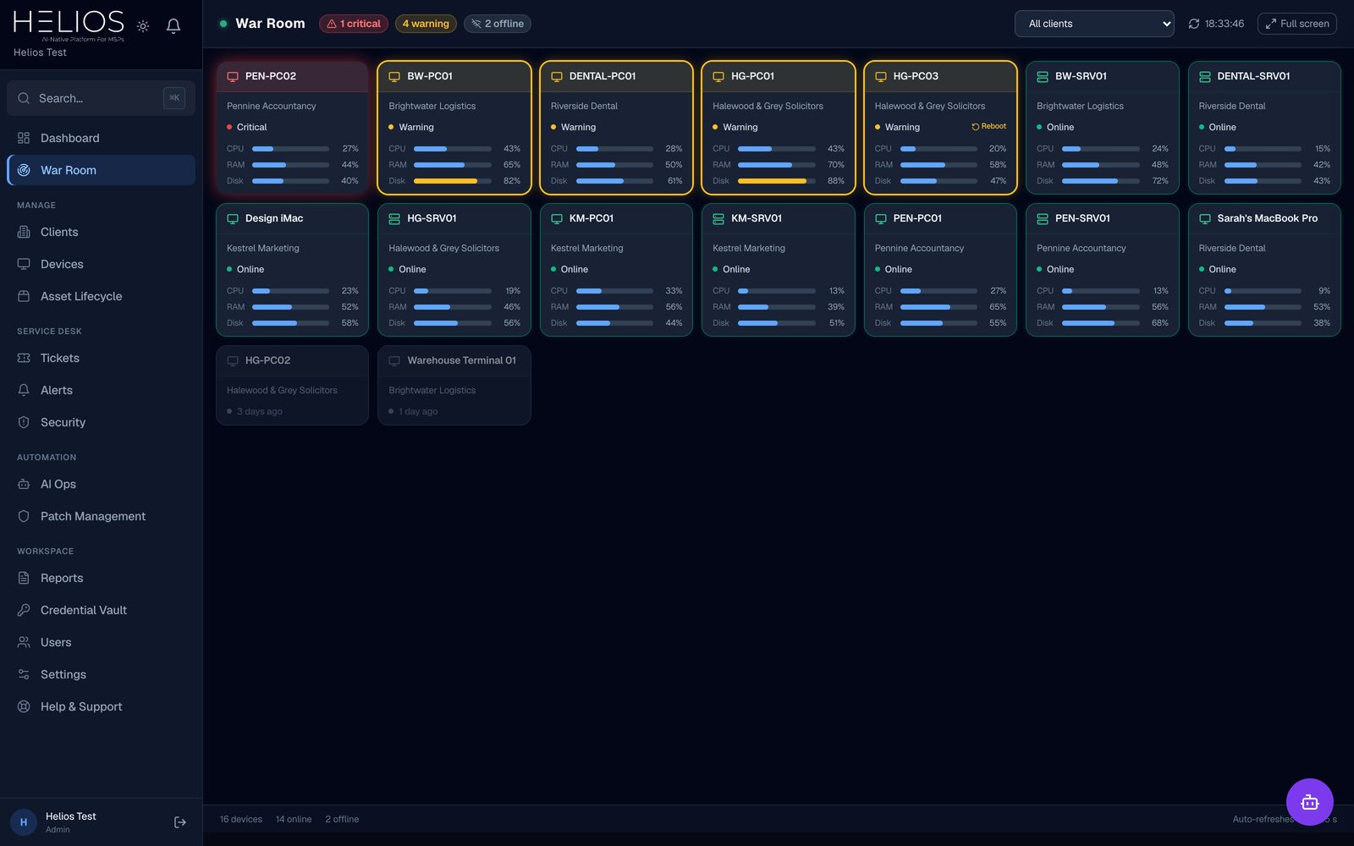Viewport: 1354px width, 846px height.
Task: Click the Help & Support lifebuoy icon
Action: (x=24, y=706)
